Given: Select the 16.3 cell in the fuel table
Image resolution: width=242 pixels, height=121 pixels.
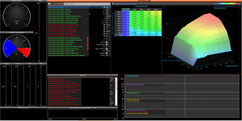Looking at the screenshot, I should coord(156,12).
